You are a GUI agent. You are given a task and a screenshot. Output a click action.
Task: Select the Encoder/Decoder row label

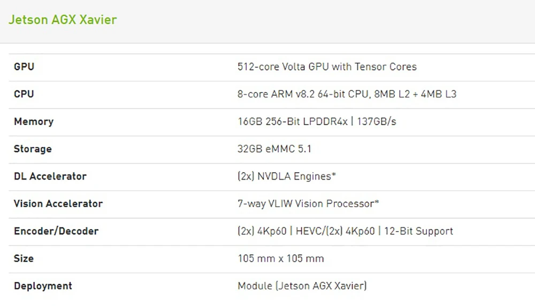(56, 231)
